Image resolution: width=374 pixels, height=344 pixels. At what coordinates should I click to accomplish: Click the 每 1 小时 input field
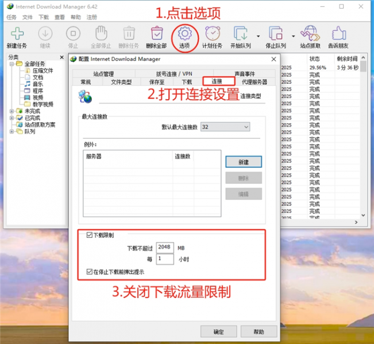[165, 259]
